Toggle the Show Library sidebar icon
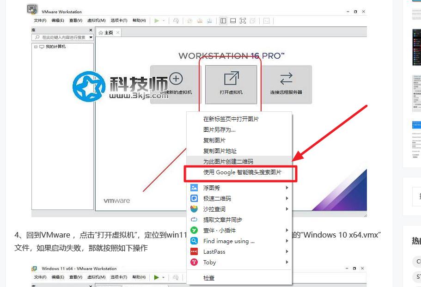 [223, 21]
